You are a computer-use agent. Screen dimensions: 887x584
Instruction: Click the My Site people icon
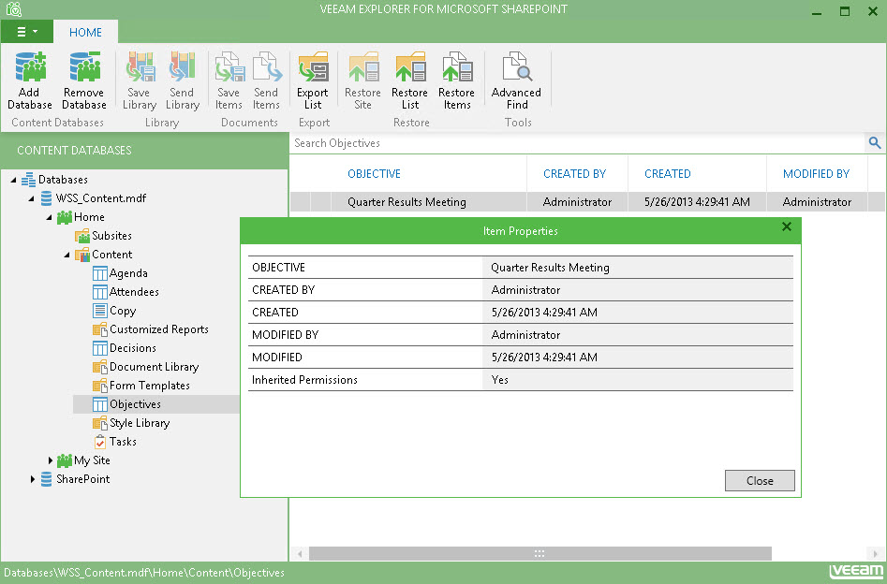click(x=64, y=460)
